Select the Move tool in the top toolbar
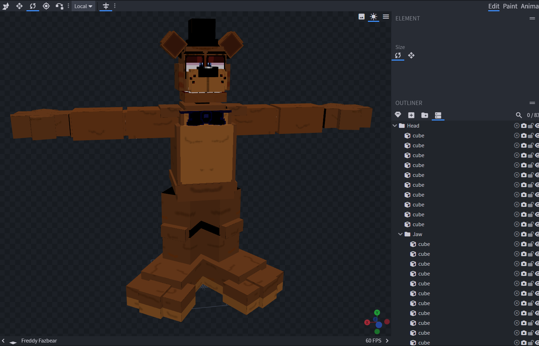Screen dimensions: 539x346 (19, 6)
